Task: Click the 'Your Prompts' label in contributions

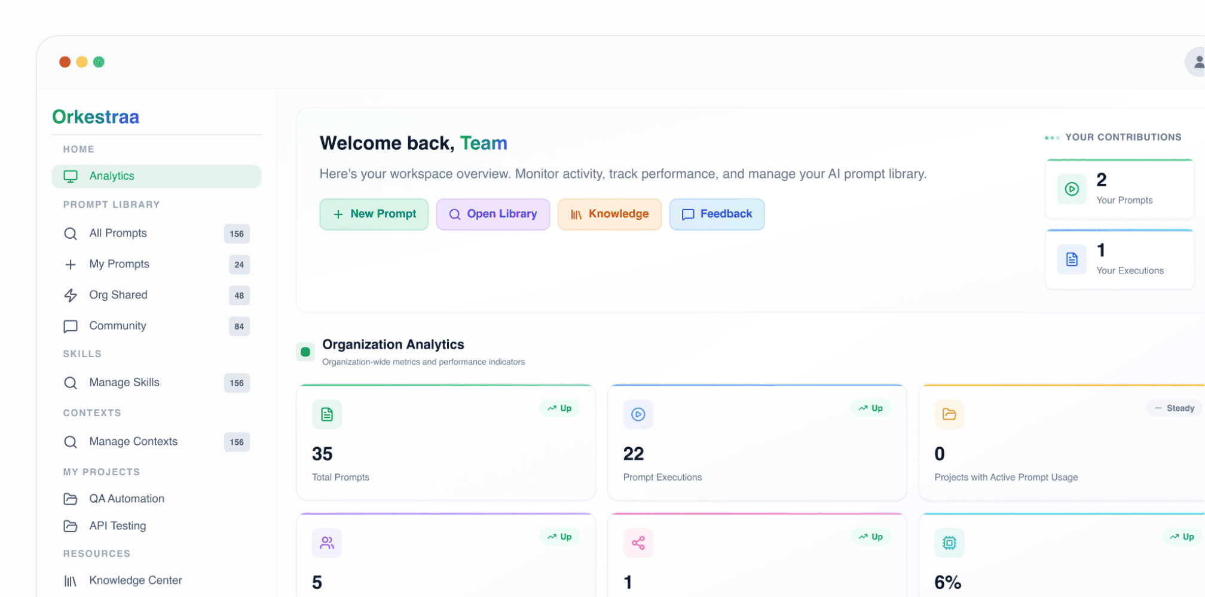Action: (x=1124, y=201)
